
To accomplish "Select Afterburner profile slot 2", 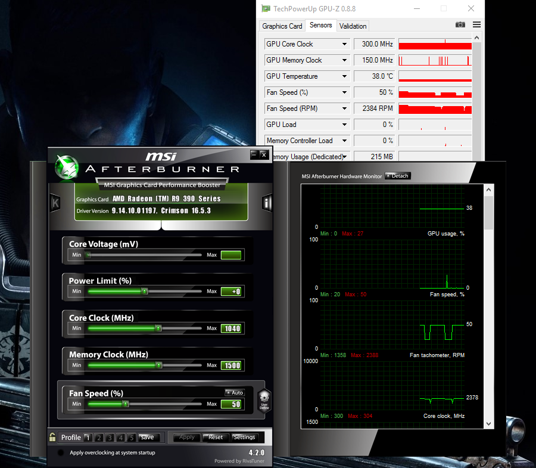I will pos(99,438).
